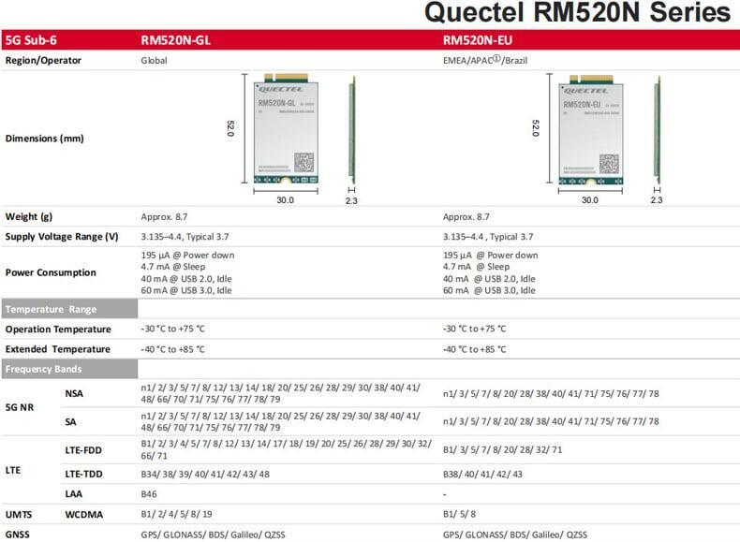Click the NSA band list in GL column

[x=280, y=393]
